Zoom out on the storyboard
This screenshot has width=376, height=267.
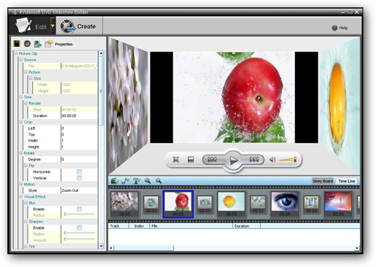click(158, 180)
